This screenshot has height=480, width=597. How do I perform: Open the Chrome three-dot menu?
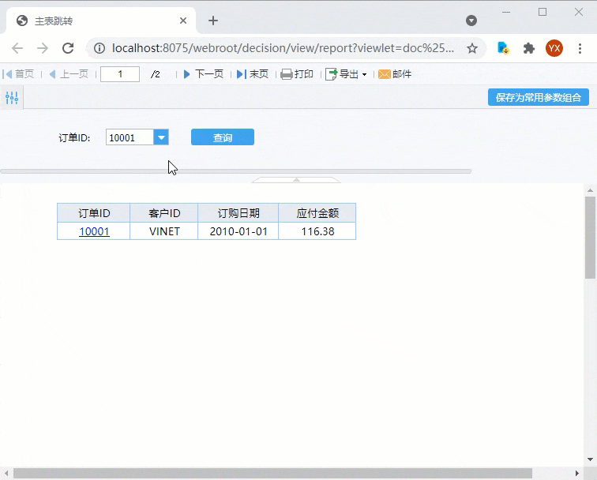coord(580,48)
